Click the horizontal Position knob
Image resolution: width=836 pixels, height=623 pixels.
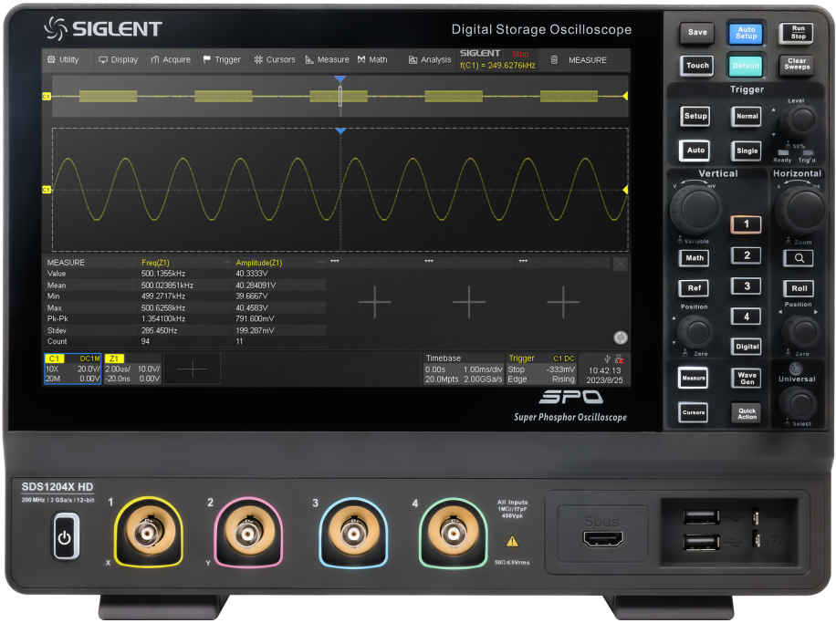pyautogui.click(x=799, y=331)
